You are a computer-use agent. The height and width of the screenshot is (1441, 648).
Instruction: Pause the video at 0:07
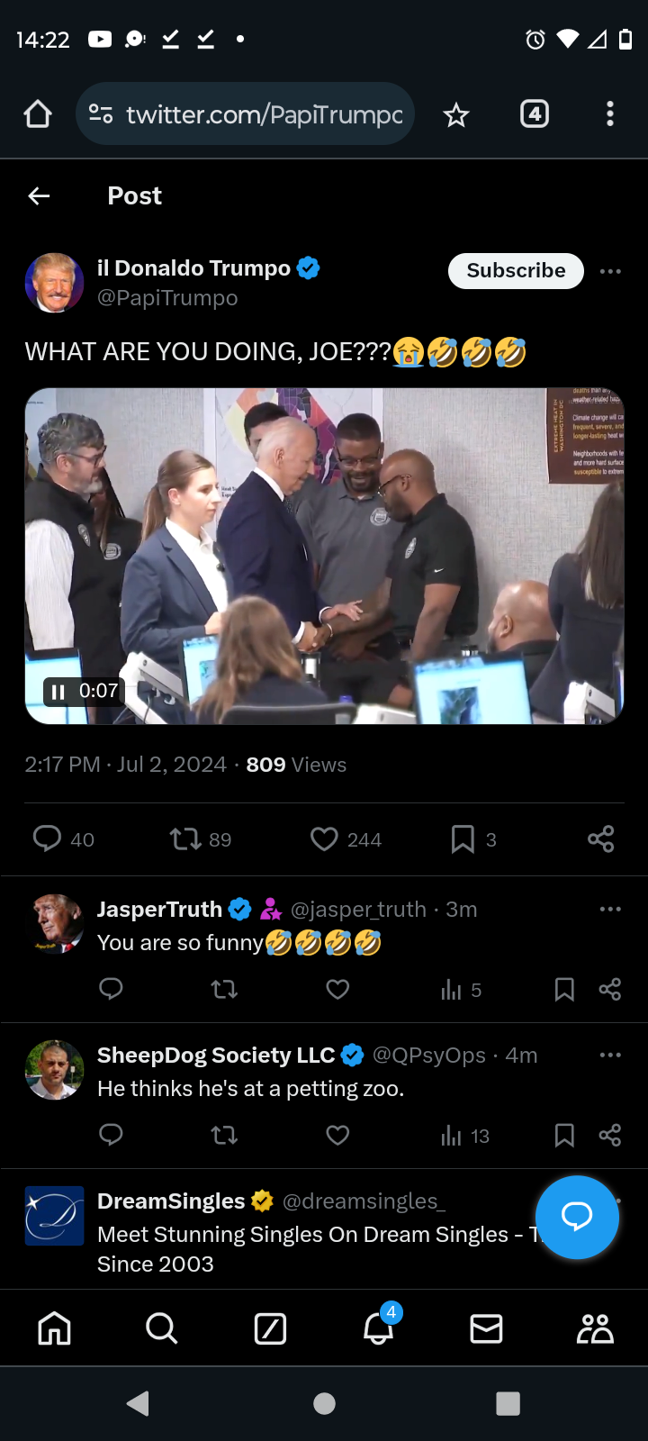pos(58,692)
